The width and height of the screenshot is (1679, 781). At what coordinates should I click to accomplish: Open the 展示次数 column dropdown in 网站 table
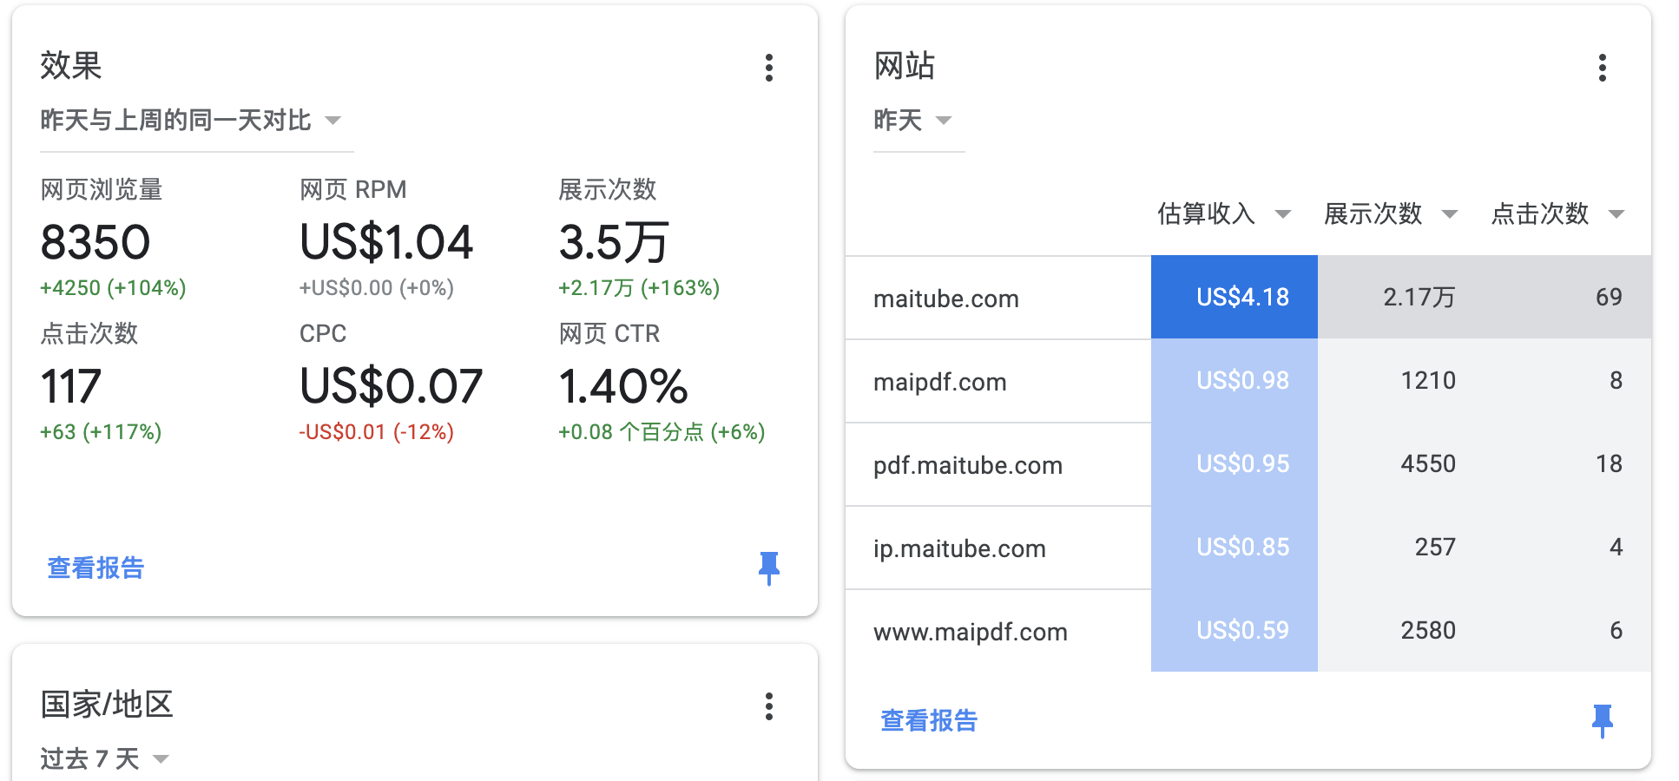(1390, 213)
